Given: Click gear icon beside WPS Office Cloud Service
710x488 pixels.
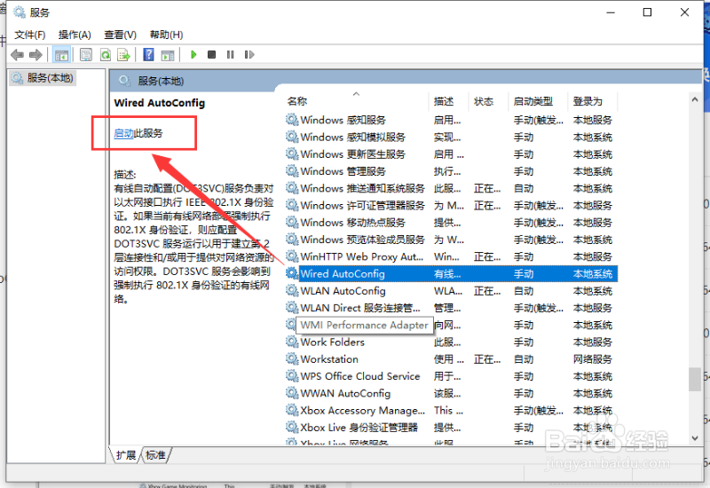Looking at the screenshot, I should 292,376.
